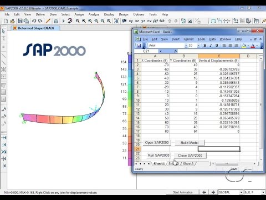
Task: Click the Run Analysis play arrow icon
Action: click(63, 21)
